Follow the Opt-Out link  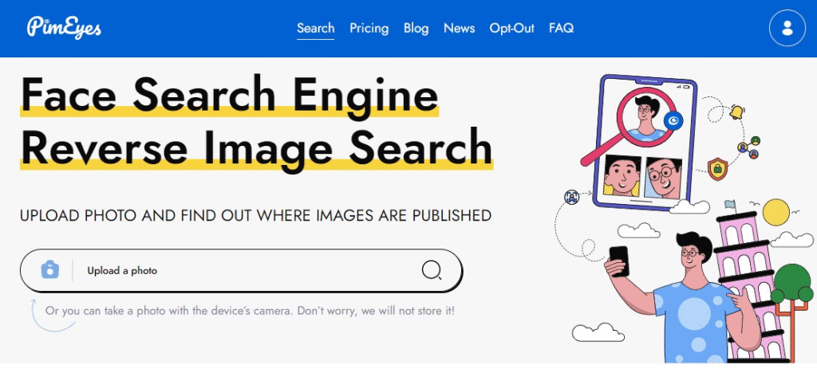pyautogui.click(x=511, y=28)
